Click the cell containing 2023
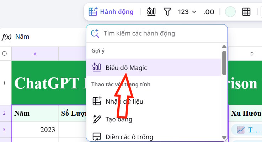The height and width of the screenshot is (142, 262). (x=35, y=130)
